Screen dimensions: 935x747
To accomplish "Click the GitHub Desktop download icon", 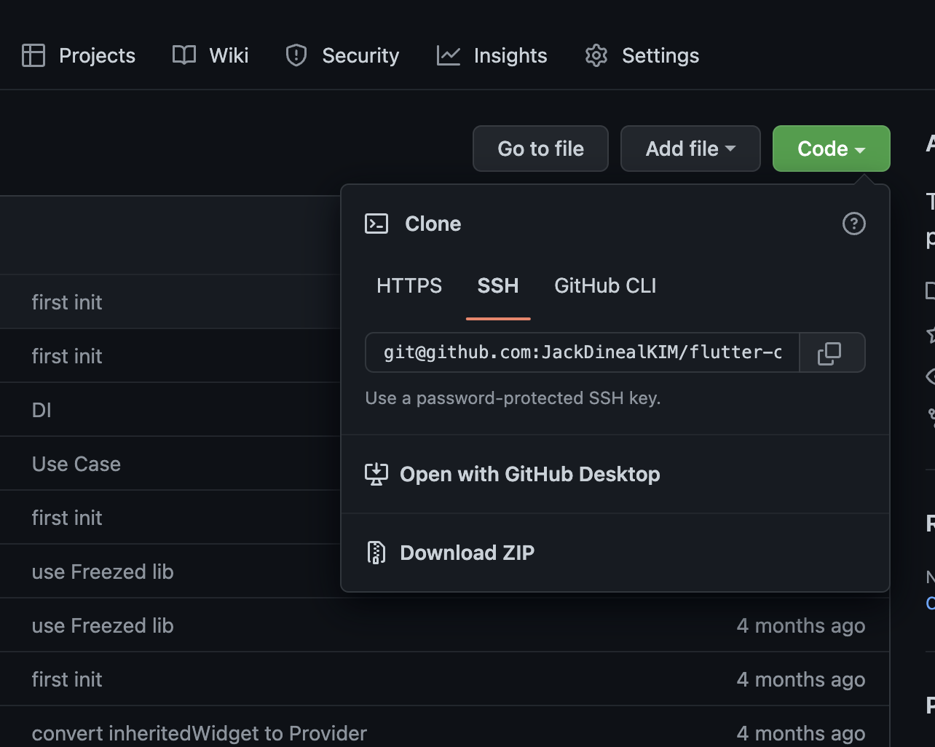I will click(x=376, y=474).
